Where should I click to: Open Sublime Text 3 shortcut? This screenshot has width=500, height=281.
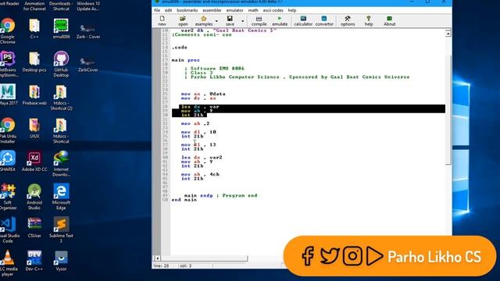[61, 230]
